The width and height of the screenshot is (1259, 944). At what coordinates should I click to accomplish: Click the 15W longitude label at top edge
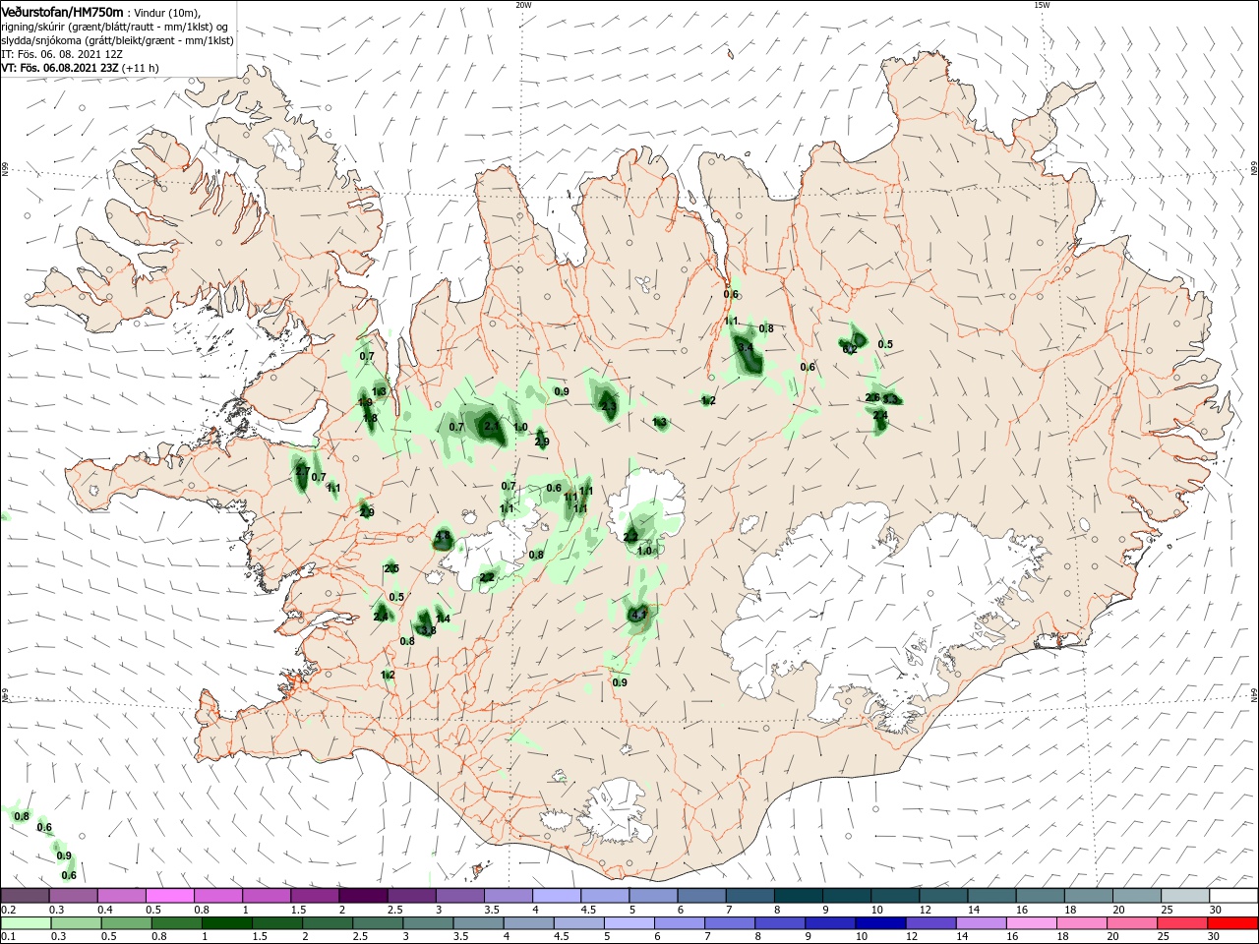point(1042,4)
